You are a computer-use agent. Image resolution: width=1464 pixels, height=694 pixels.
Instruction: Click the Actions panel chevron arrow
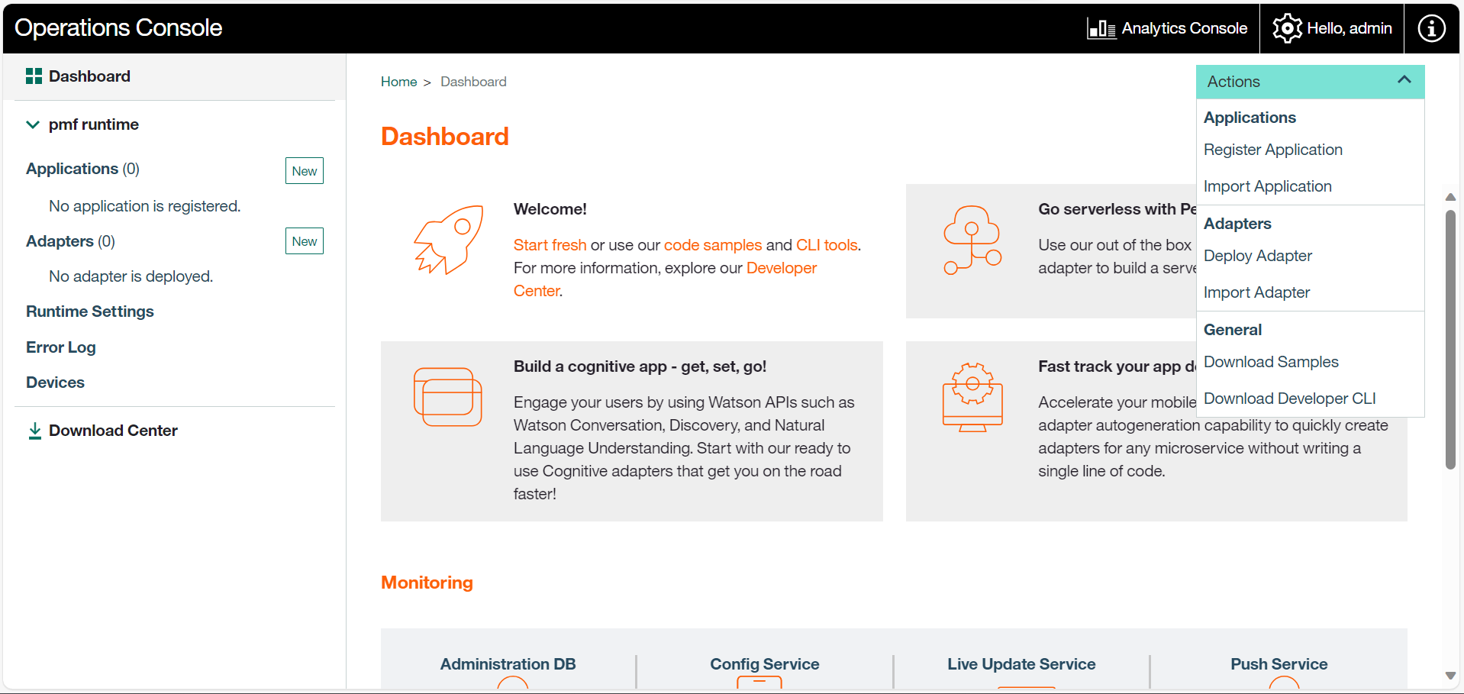tap(1404, 80)
